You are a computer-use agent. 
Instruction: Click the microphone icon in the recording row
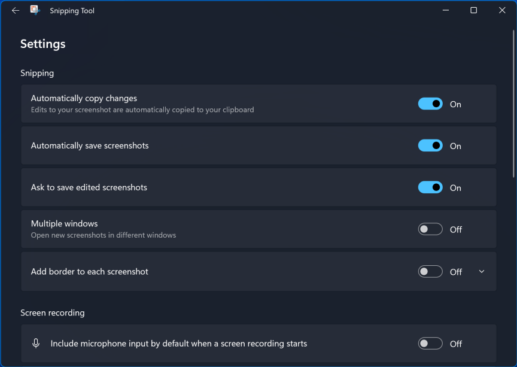[36, 343]
